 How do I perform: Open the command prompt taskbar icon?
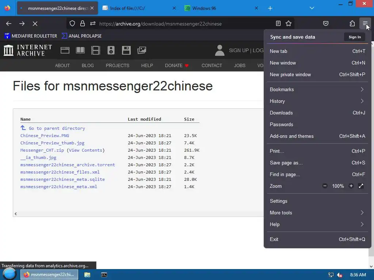click(x=104, y=275)
